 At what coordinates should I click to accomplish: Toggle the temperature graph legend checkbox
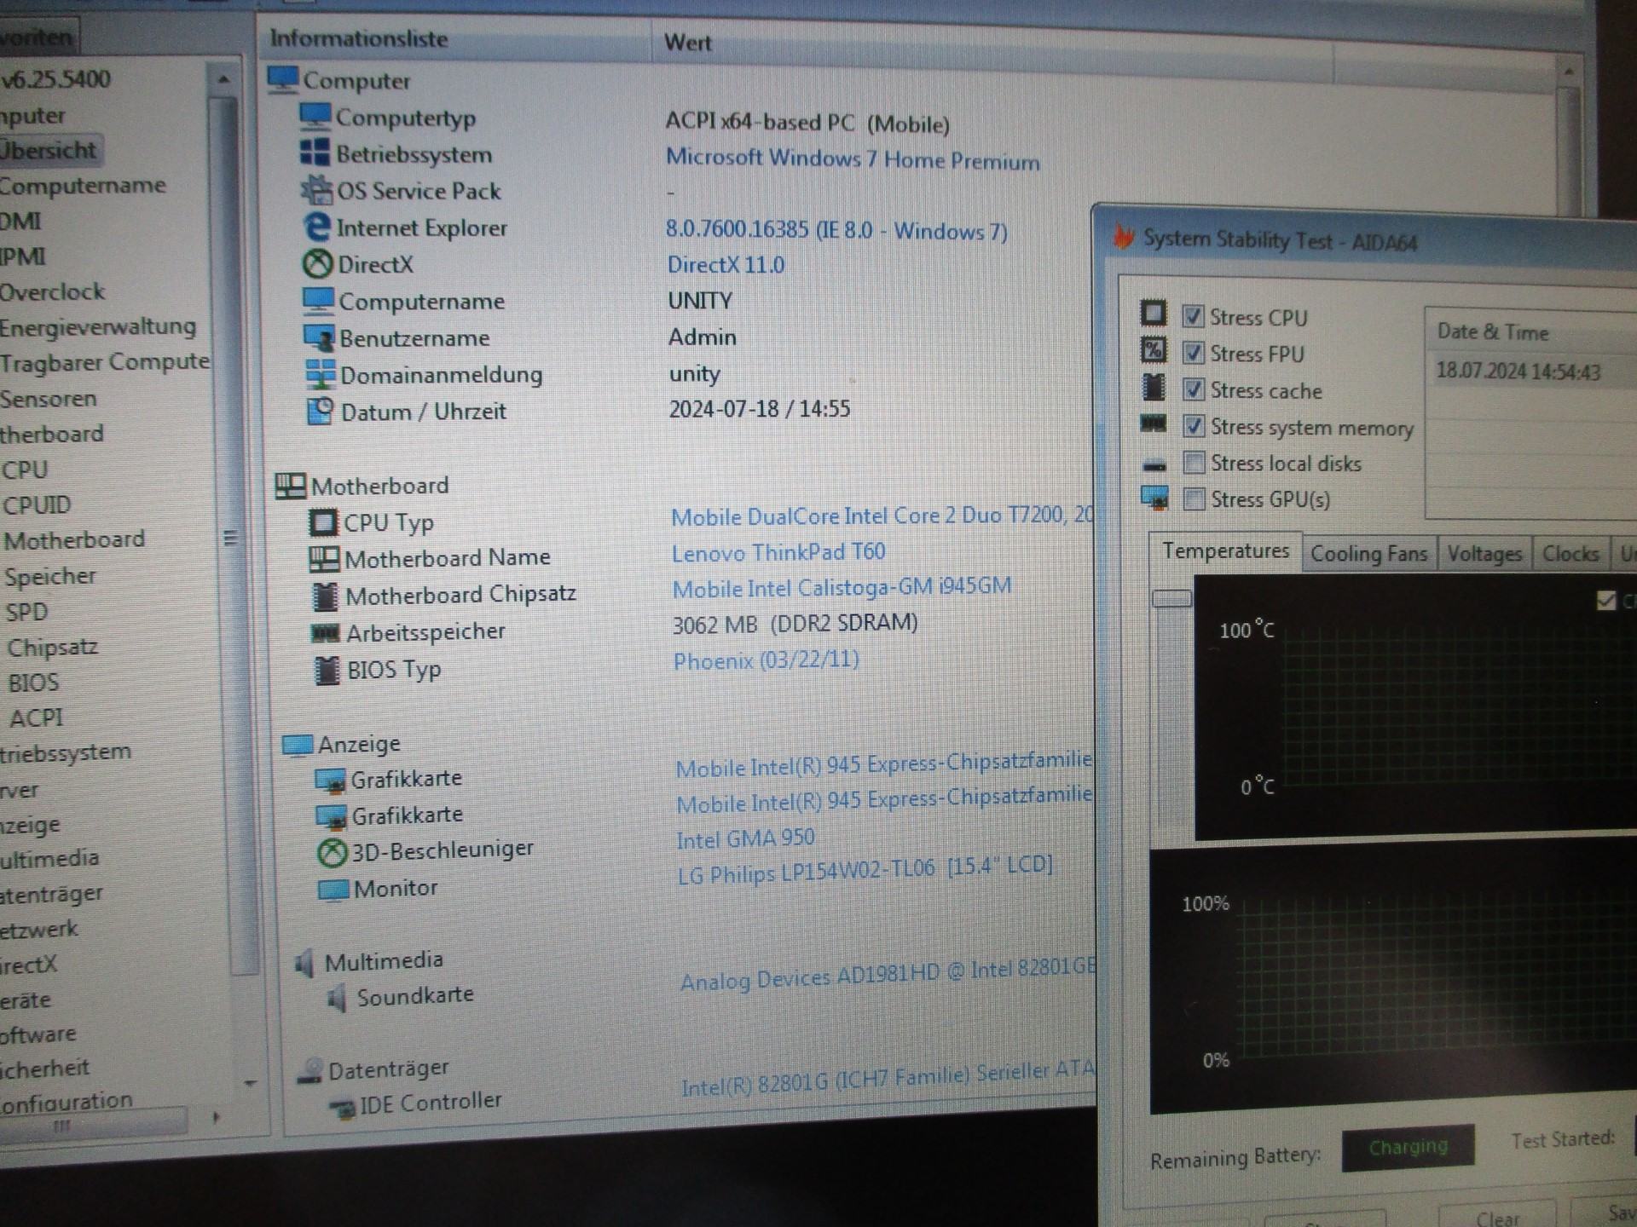tap(1606, 601)
